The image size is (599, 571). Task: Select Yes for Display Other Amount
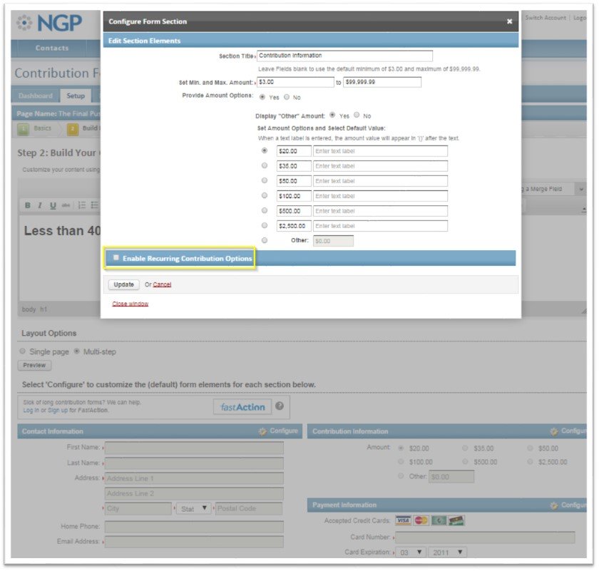332,115
